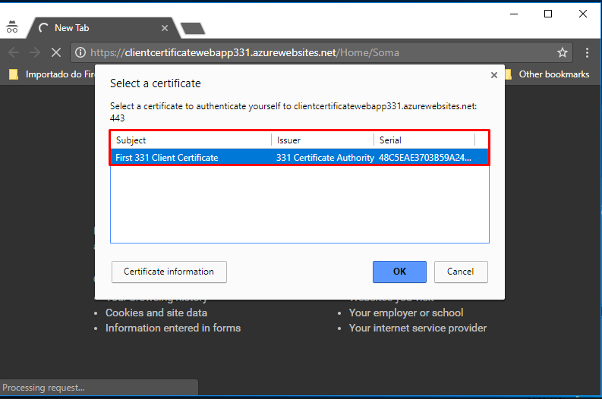Click the serial 48C5EAE3703B59A24... cell
Screen dimensions: 602x399
425,157
